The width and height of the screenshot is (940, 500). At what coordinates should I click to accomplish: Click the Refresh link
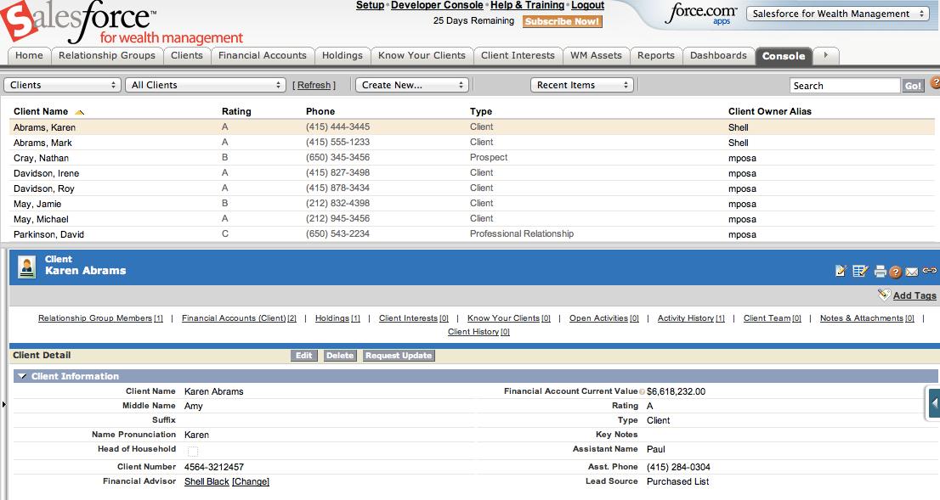(x=314, y=85)
